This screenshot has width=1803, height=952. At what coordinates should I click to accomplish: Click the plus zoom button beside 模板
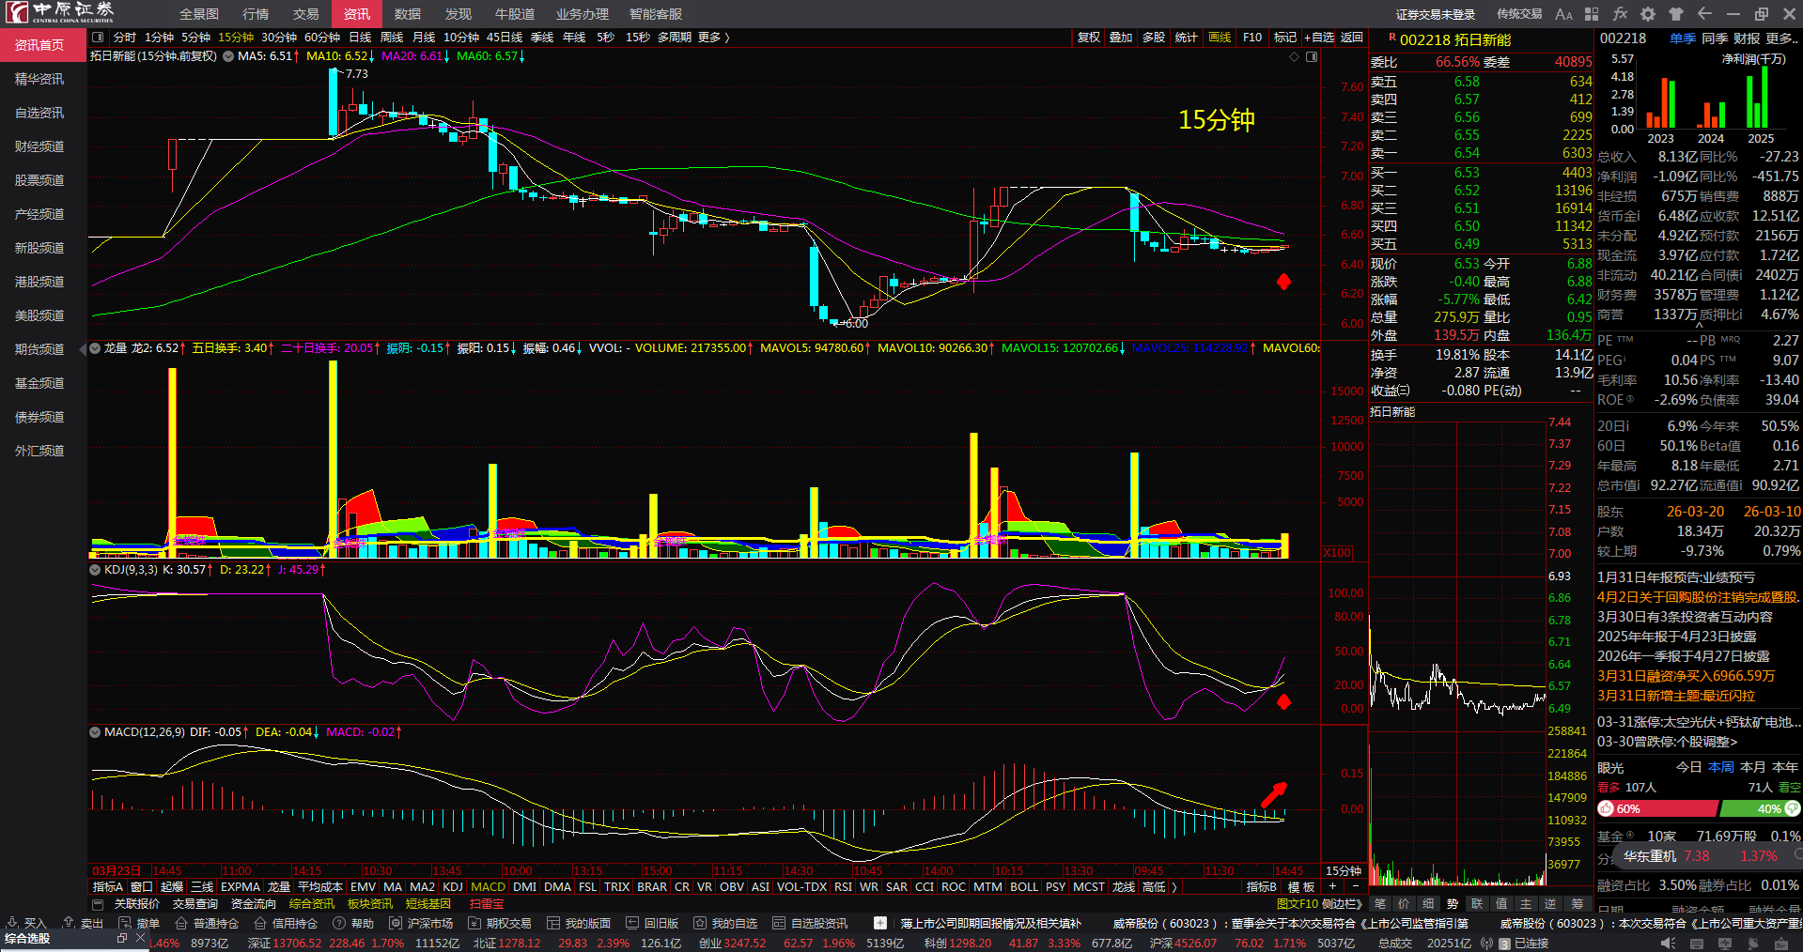(x=1332, y=886)
